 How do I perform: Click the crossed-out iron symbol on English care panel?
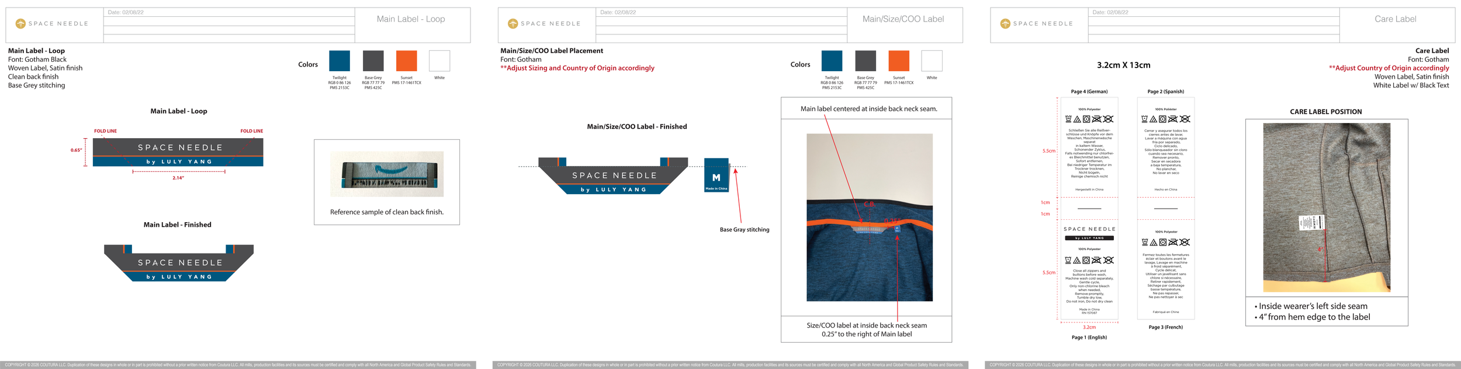[x=1097, y=260]
